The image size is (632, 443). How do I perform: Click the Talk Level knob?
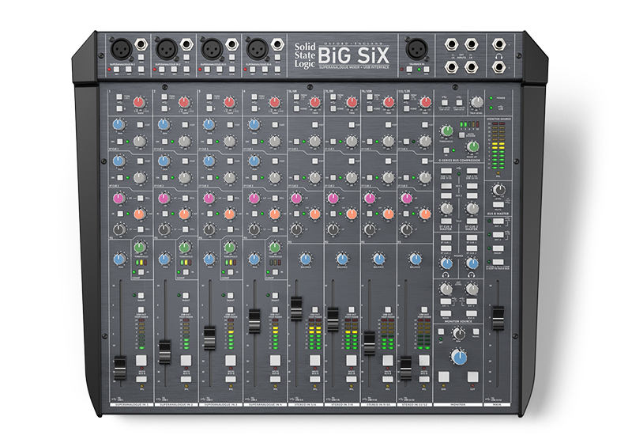(476, 102)
